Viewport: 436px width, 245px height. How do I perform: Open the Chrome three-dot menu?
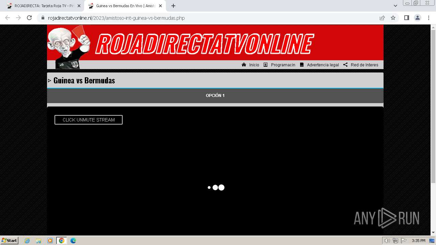pyautogui.click(x=429, y=18)
